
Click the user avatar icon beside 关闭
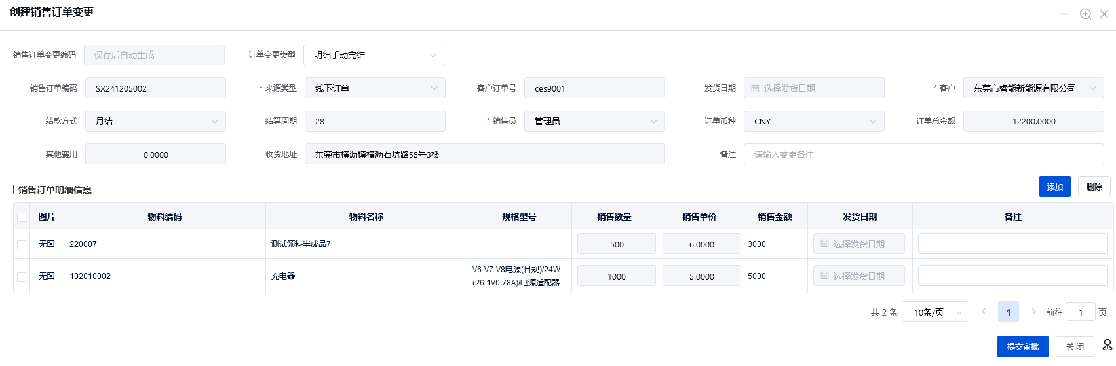(1107, 345)
